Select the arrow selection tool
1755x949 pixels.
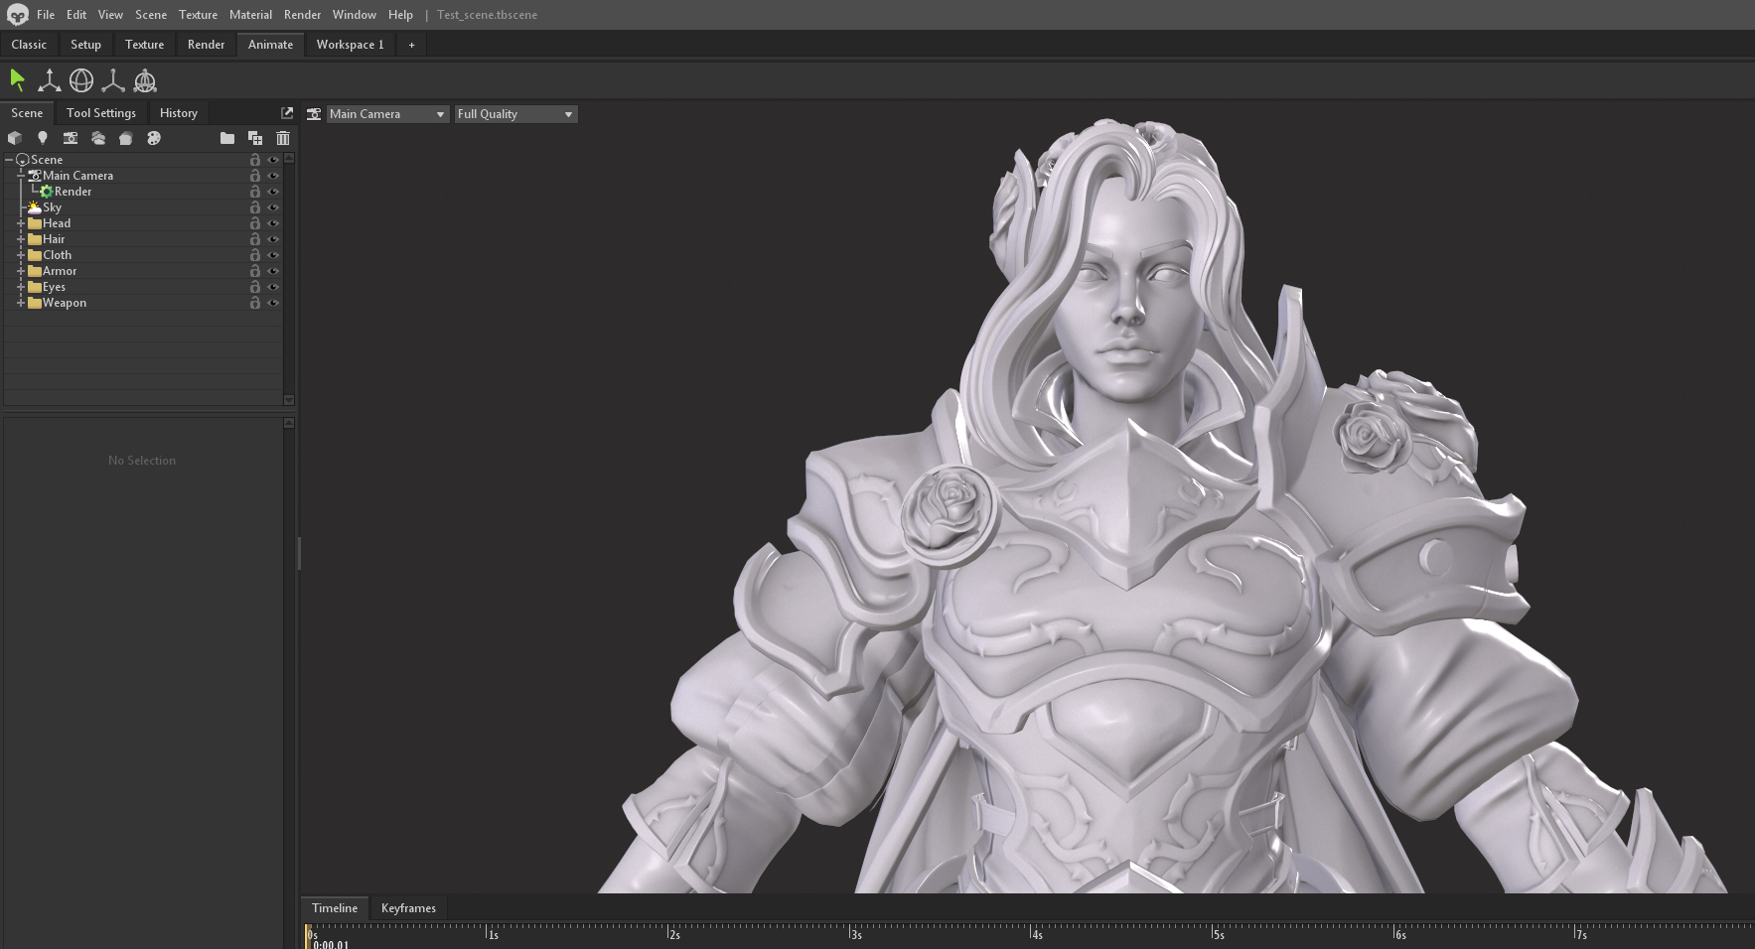point(17,80)
